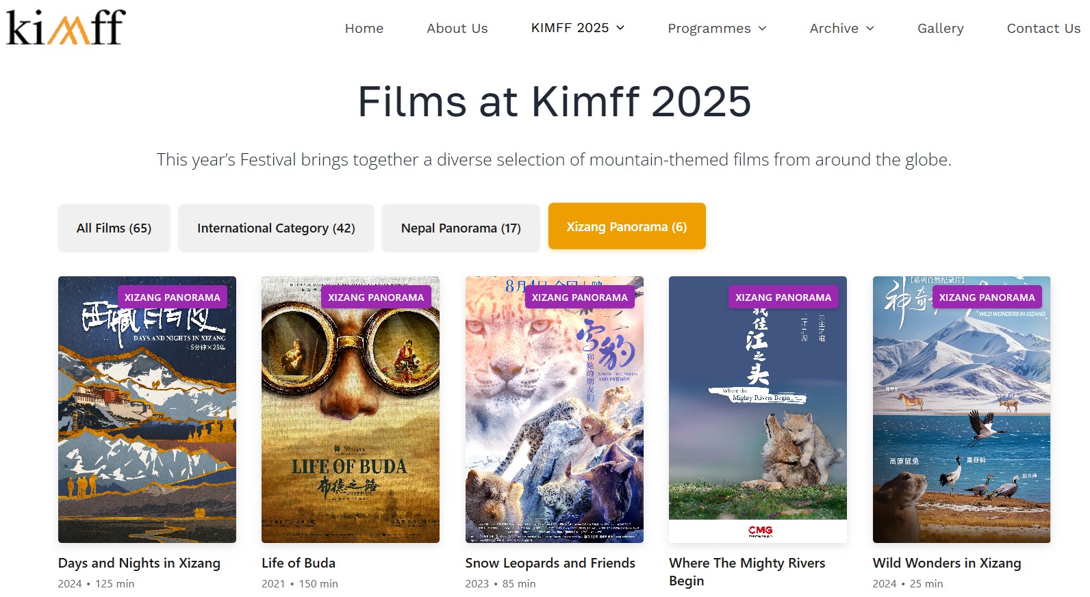Go to About Us page

click(x=457, y=28)
